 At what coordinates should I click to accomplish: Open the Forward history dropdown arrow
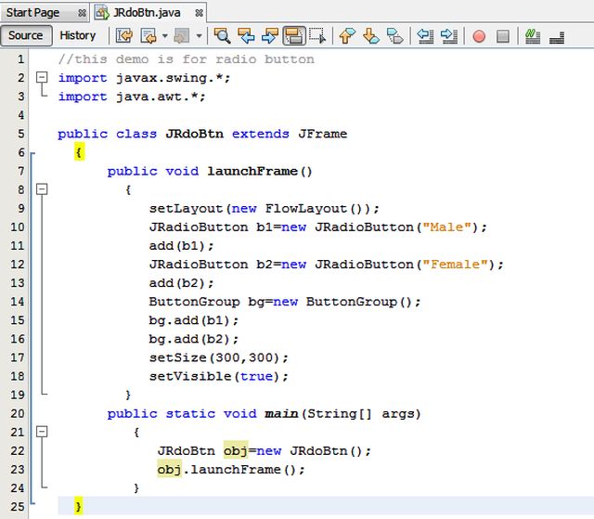point(199,36)
